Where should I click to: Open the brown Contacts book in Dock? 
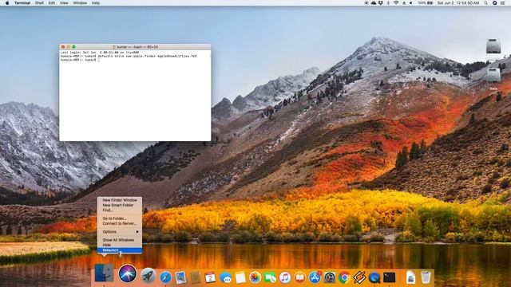click(x=196, y=277)
